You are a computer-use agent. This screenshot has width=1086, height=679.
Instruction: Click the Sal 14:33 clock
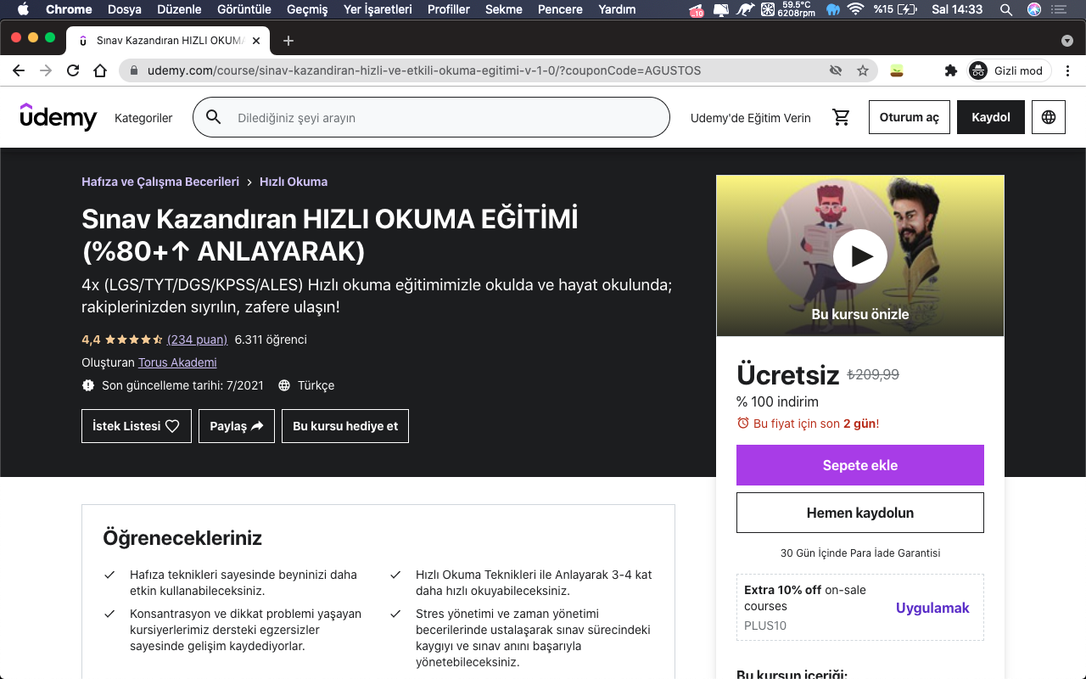pyautogui.click(x=957, y=9)
